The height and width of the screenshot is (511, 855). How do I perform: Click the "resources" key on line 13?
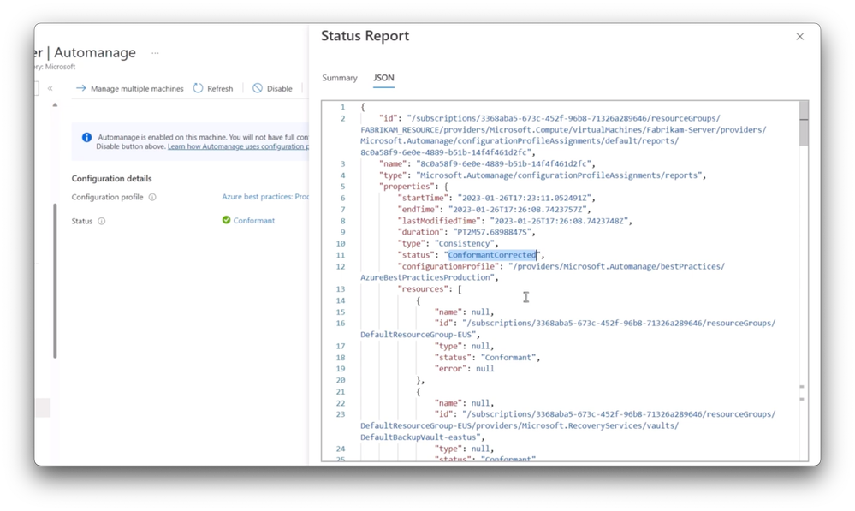point(423,289)
